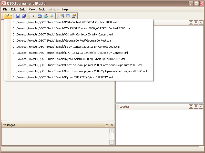This screenshot has height=153, width=205.
Task: Click the Save All toolbar icon
Action: 24,16
